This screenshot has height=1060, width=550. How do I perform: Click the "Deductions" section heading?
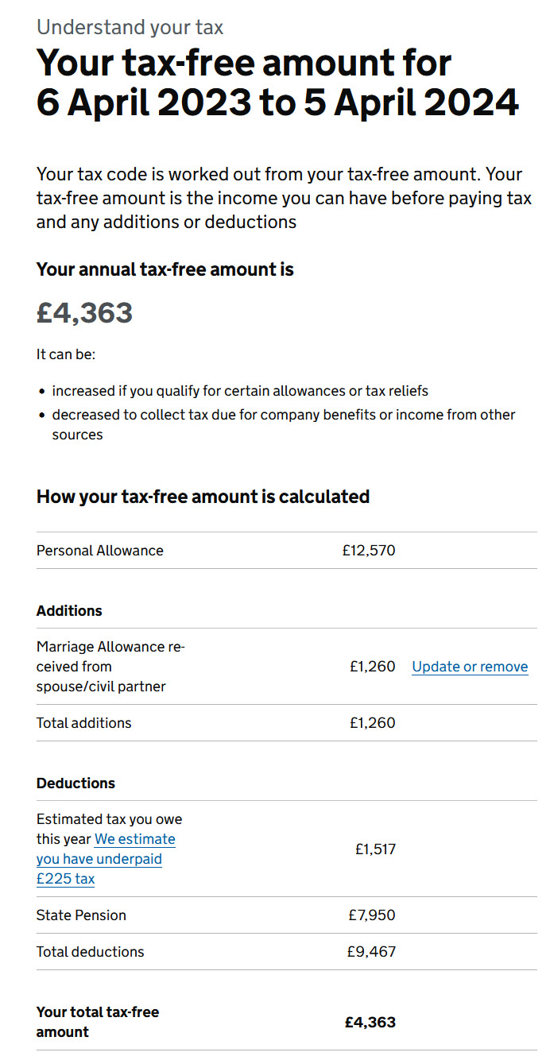pyautogui.click(x=76, y=783)
